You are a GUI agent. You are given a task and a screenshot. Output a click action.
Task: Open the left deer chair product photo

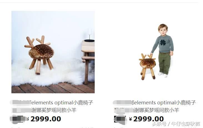(53, 52)
